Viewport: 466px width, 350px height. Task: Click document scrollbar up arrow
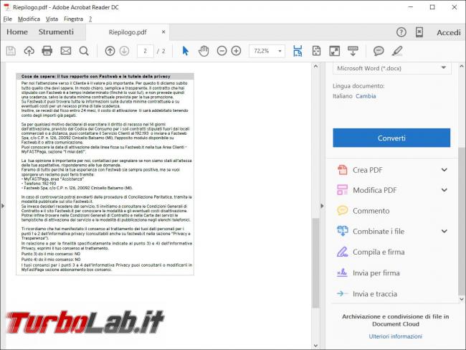tap(315, 66)
